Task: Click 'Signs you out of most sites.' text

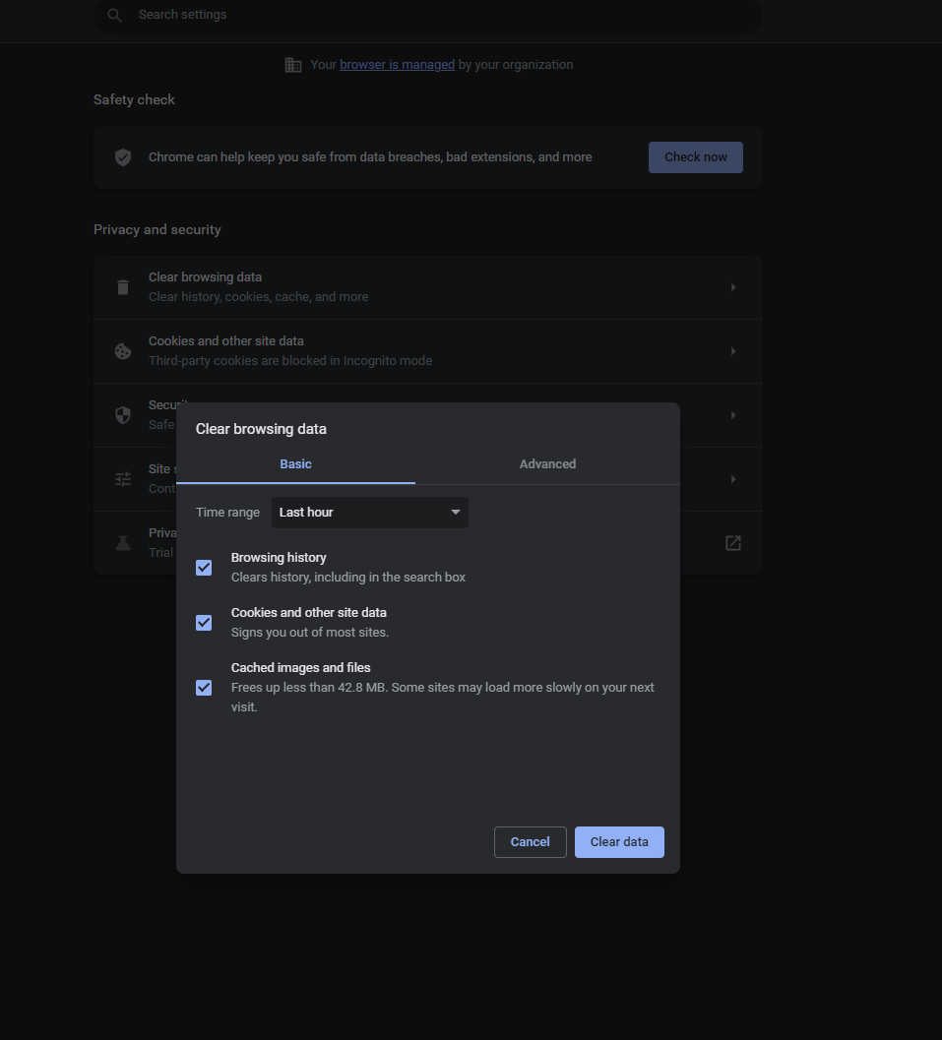Action: (x=310, y=632)
